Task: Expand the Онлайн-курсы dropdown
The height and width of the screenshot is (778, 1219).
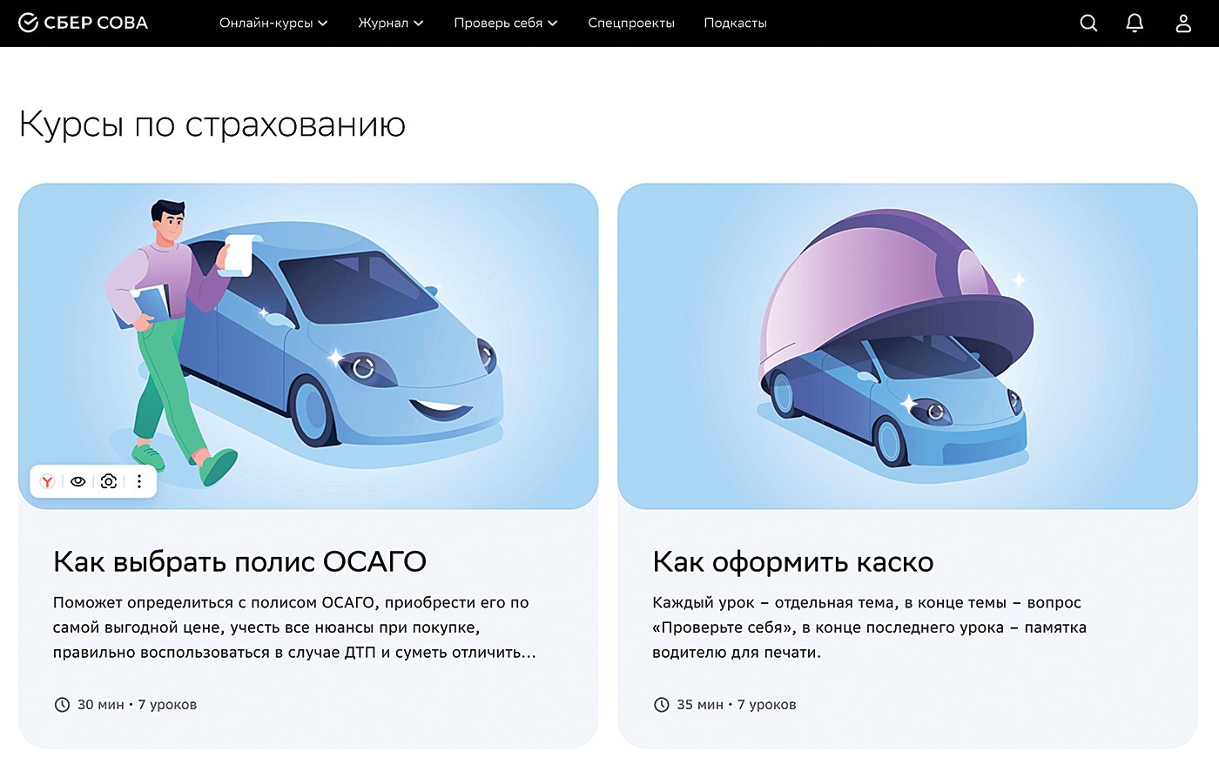Action: pyautogui.click(x=273, y=23)
